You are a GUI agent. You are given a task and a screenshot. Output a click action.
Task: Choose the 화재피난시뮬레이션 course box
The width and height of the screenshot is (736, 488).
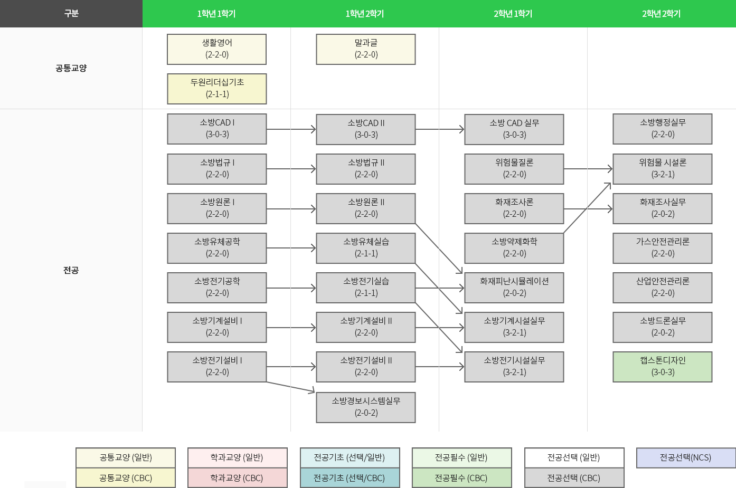pyautogui.click(x=514, y=288)
